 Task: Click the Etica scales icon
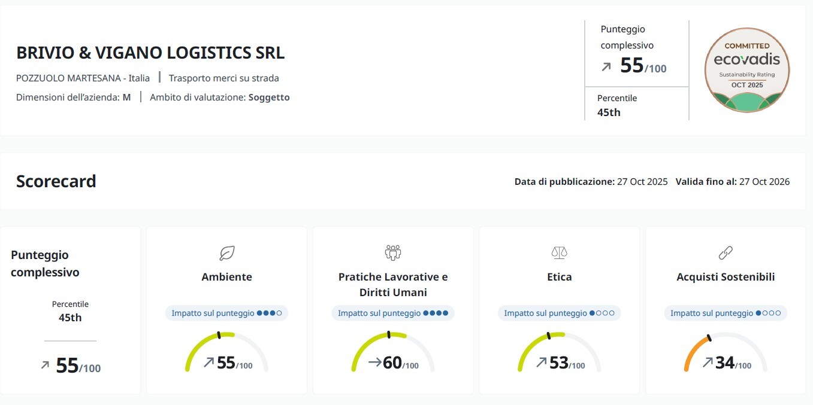tap(560, 253)
